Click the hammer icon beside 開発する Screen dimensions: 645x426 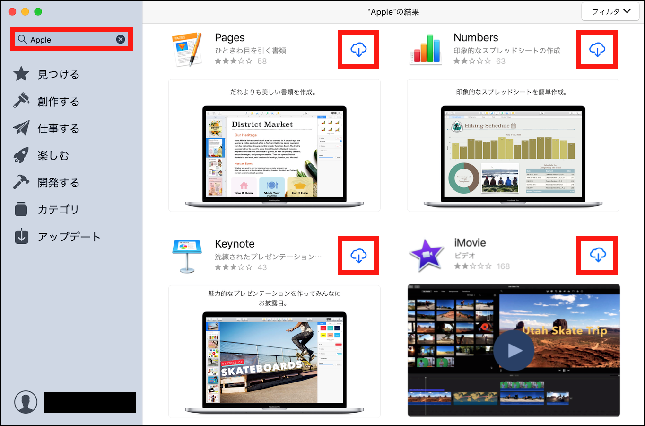tap(21, 182)
